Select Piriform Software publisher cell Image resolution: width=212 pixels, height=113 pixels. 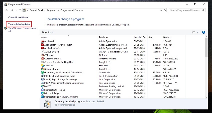(x=107, y=59)
